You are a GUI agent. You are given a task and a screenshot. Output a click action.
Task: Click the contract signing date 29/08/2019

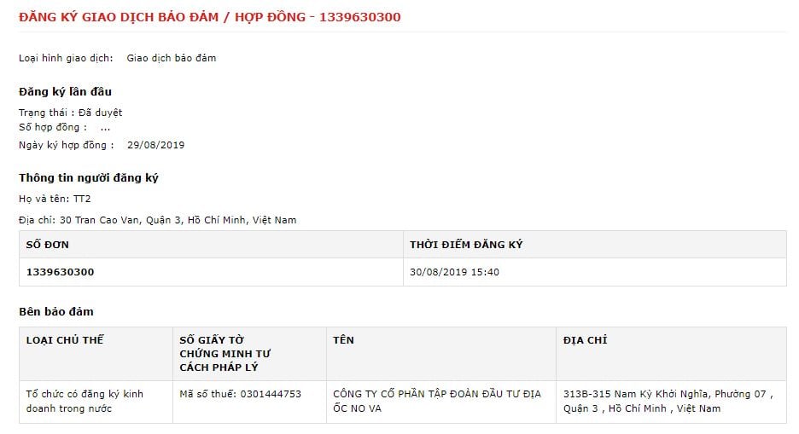coord(155,145)
